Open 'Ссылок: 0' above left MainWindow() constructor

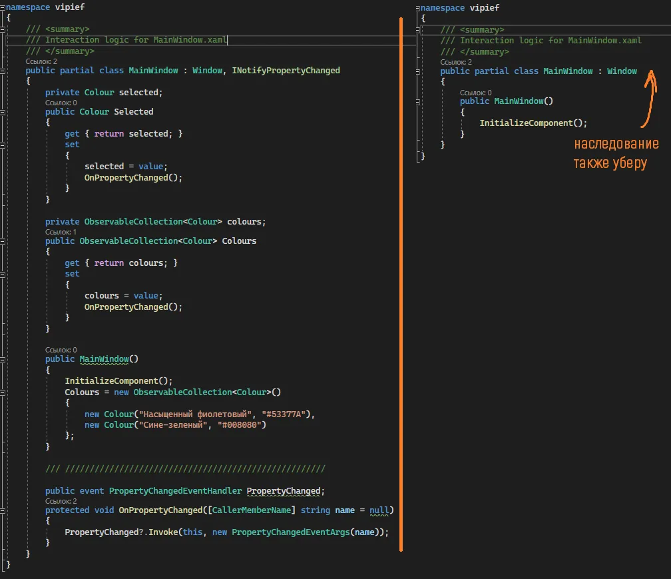(x=61, y=350)
